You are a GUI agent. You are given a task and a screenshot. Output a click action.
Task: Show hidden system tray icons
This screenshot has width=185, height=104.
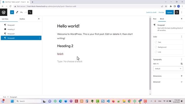151,101
